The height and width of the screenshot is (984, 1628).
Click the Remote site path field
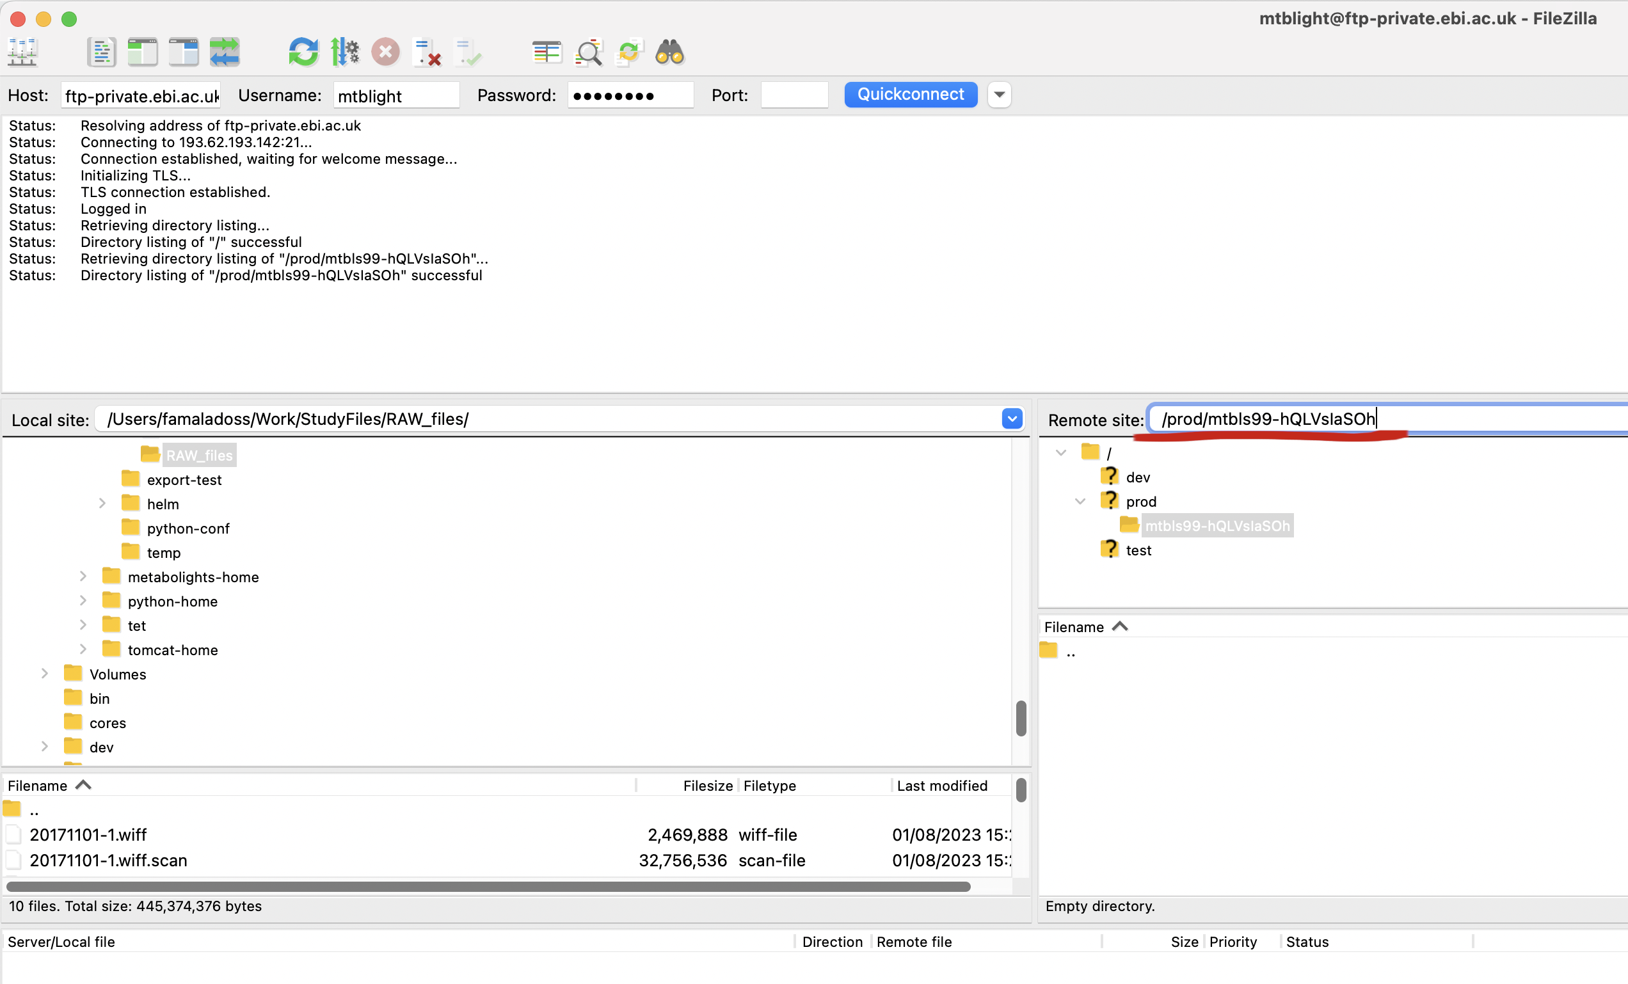click(x=1387, y=418)
